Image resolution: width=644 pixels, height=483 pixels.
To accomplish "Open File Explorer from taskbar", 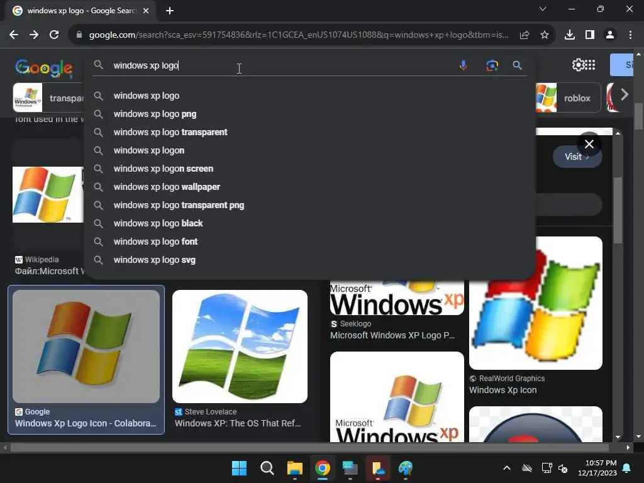I will point(294,468).
